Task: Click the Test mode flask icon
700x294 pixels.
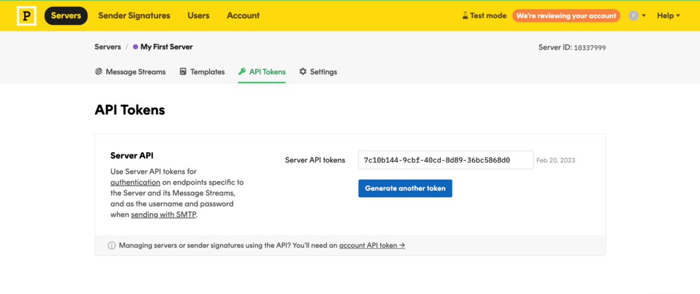Action: tap(465, 16)
